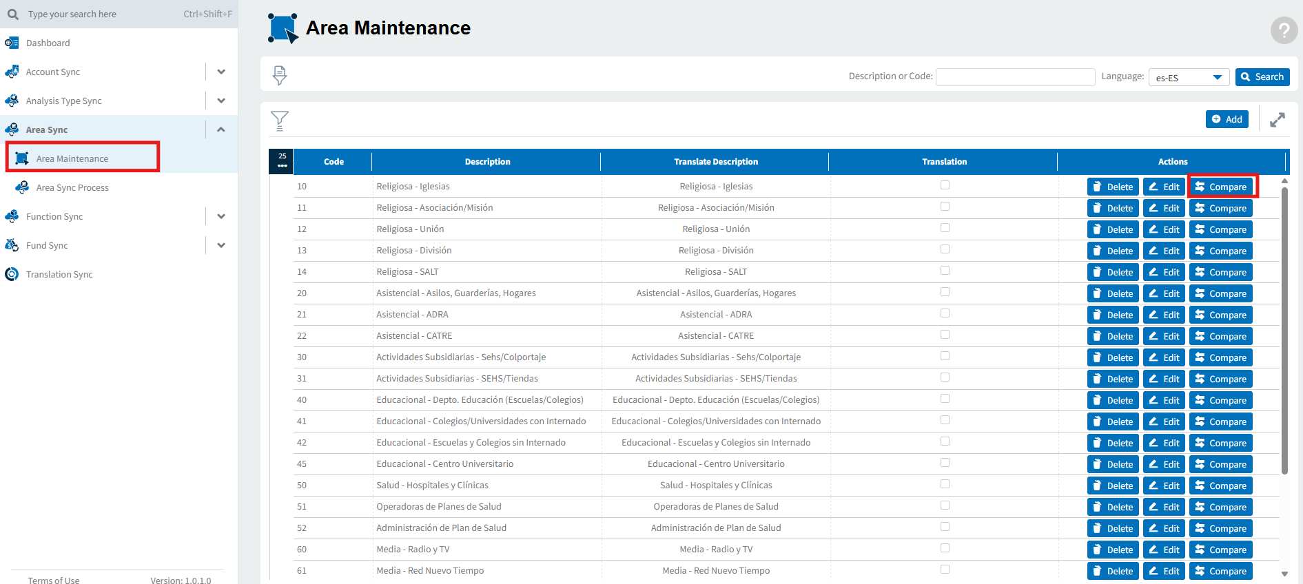Click the Analysis Type Sync icon

tap(12, 101)
